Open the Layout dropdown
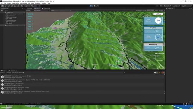 pos(187,6)
